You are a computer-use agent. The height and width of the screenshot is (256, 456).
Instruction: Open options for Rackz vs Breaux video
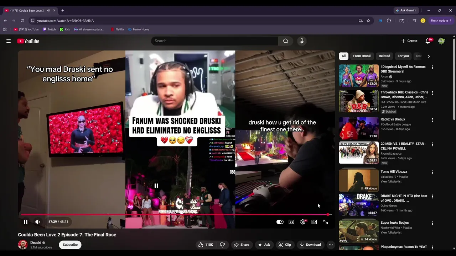432,120
